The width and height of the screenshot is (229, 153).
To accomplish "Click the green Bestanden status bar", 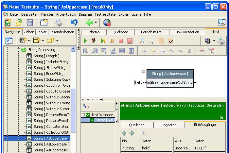I will click(172, 110).
